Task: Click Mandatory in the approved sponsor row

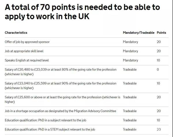Action: click(x=130, y=42)
